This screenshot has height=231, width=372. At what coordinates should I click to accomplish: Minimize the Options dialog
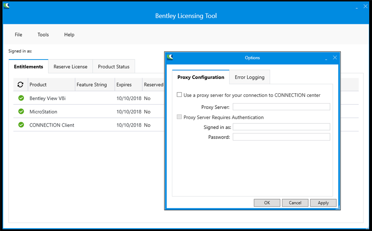point(326,58)
